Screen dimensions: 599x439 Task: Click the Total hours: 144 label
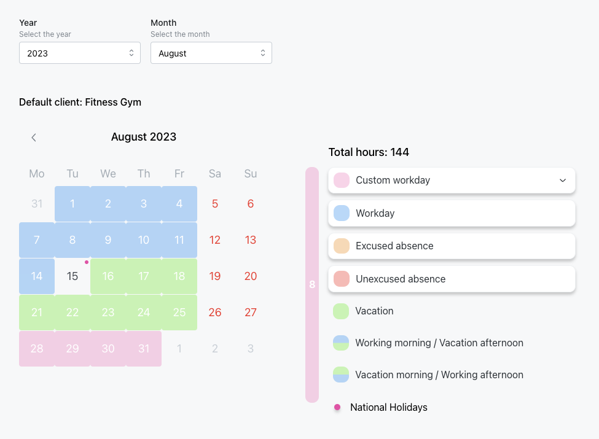(x=369, y=152)
